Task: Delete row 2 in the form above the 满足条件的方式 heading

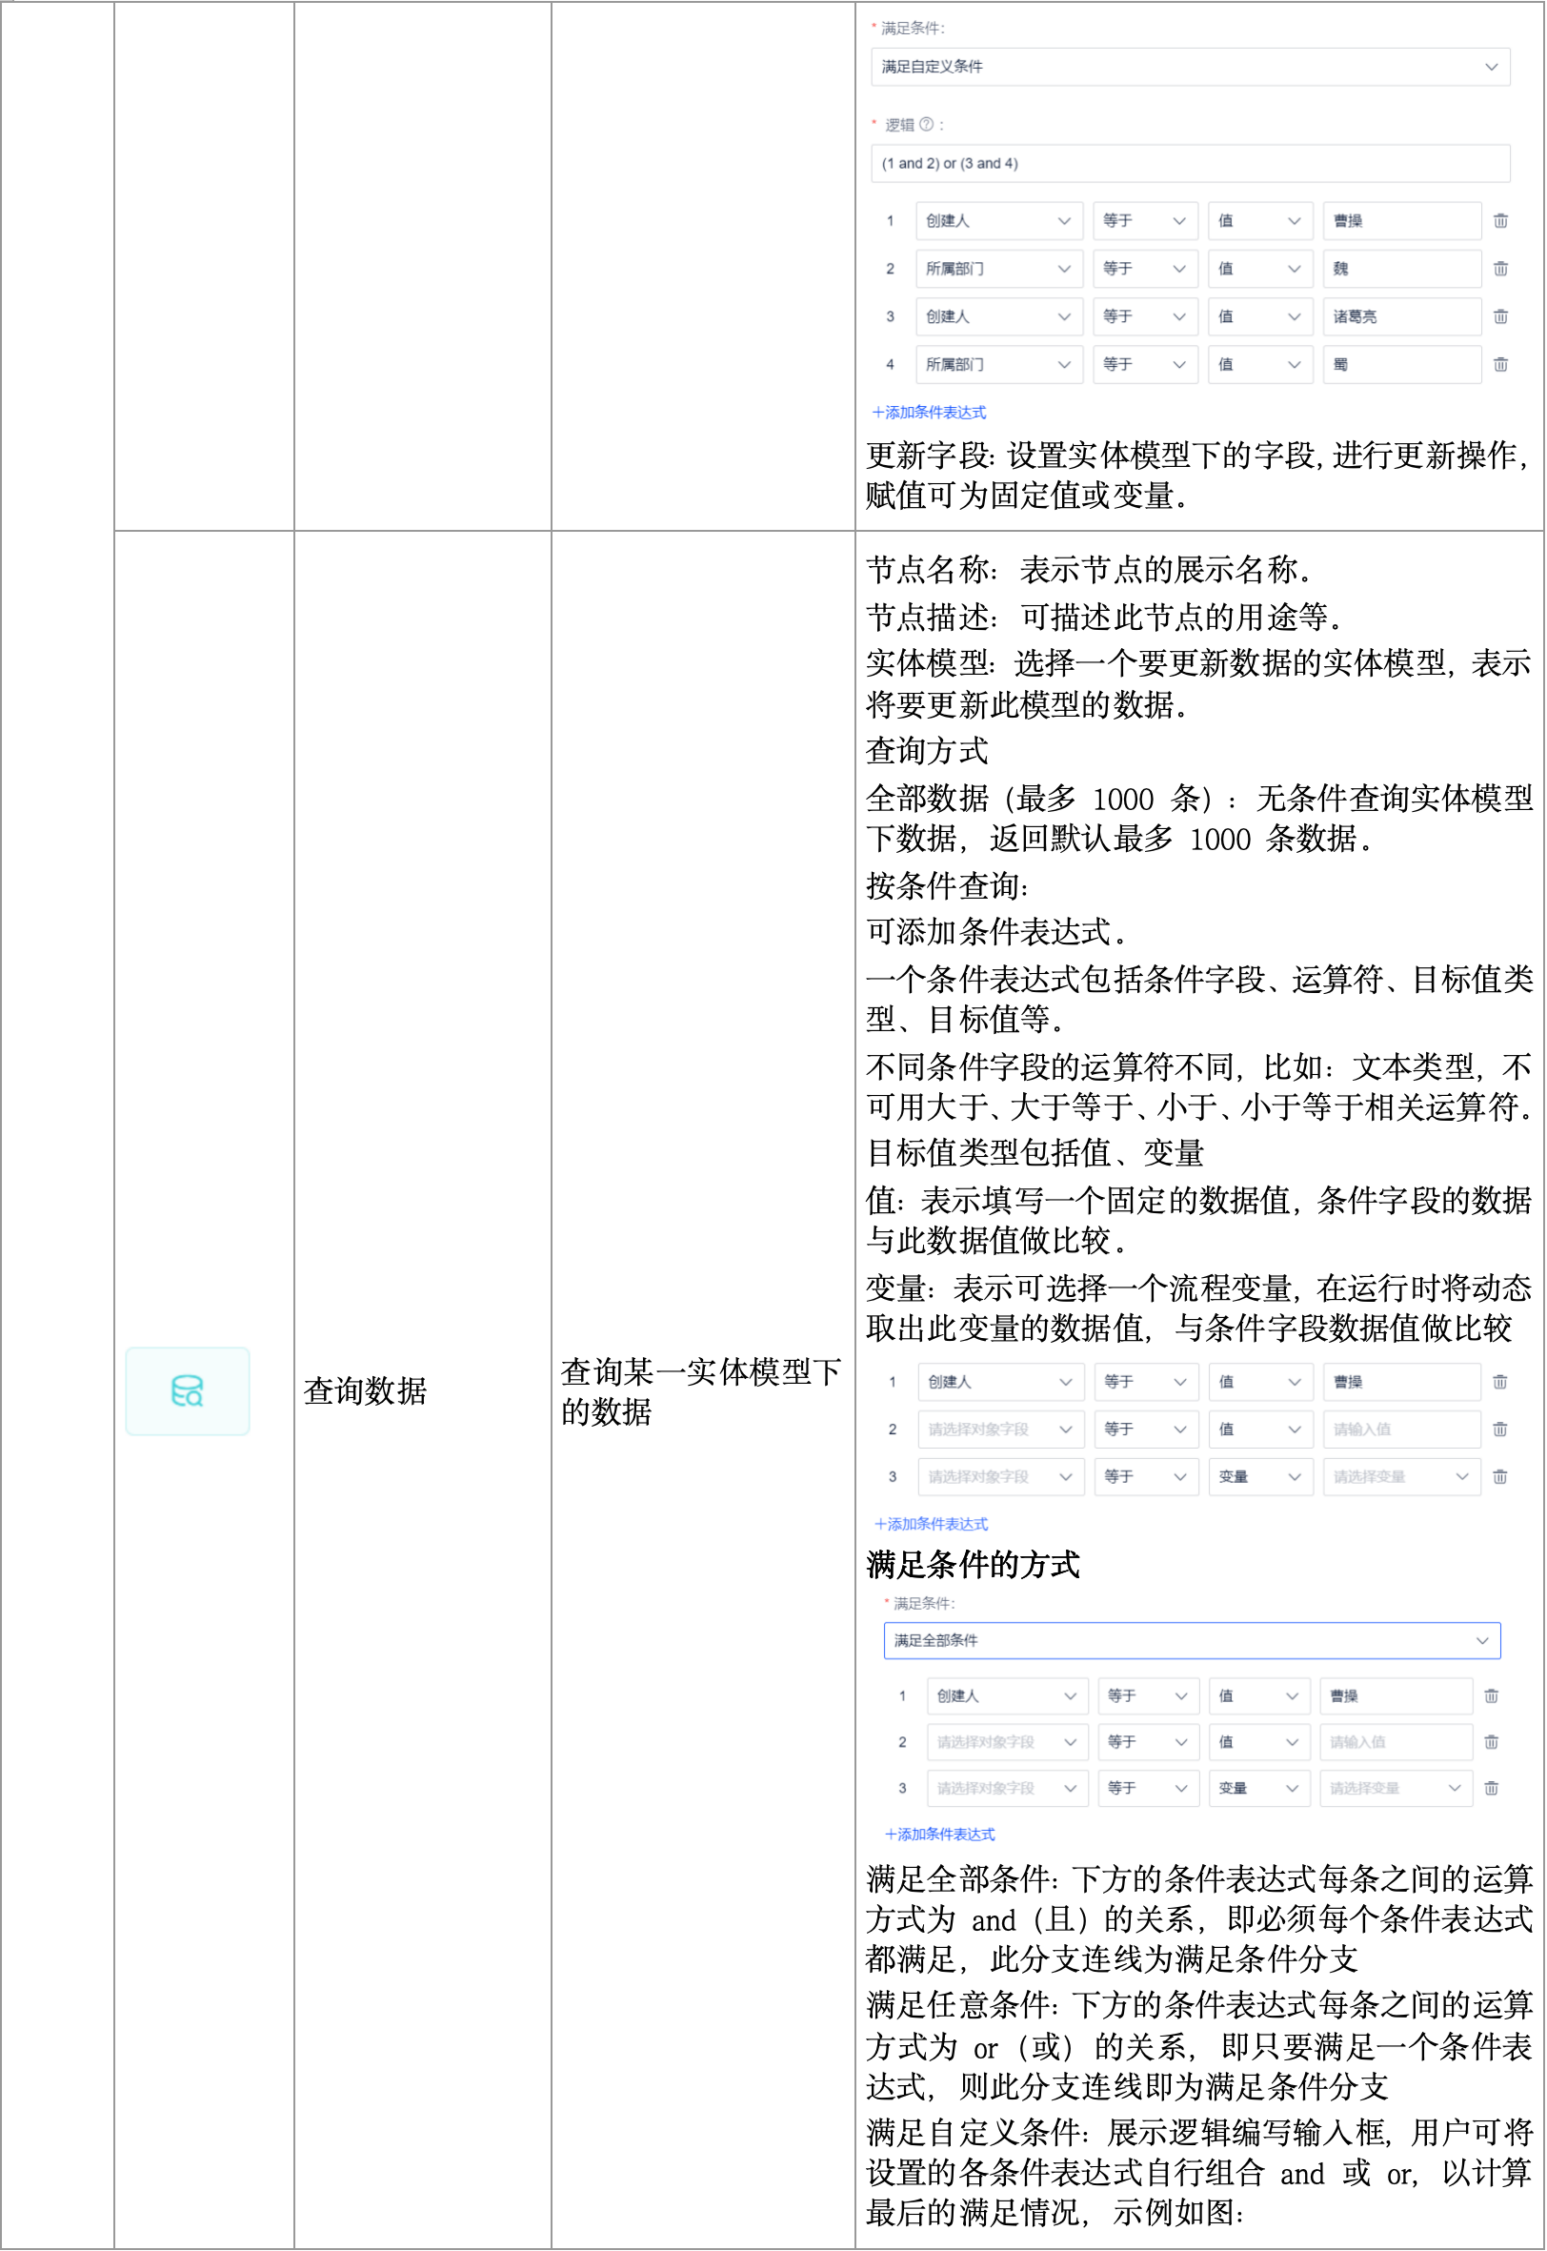Action: 1499,1429
